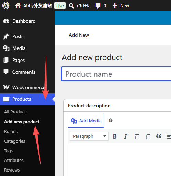
Task: Open site home via house icon
Action: tap(18, 5)
